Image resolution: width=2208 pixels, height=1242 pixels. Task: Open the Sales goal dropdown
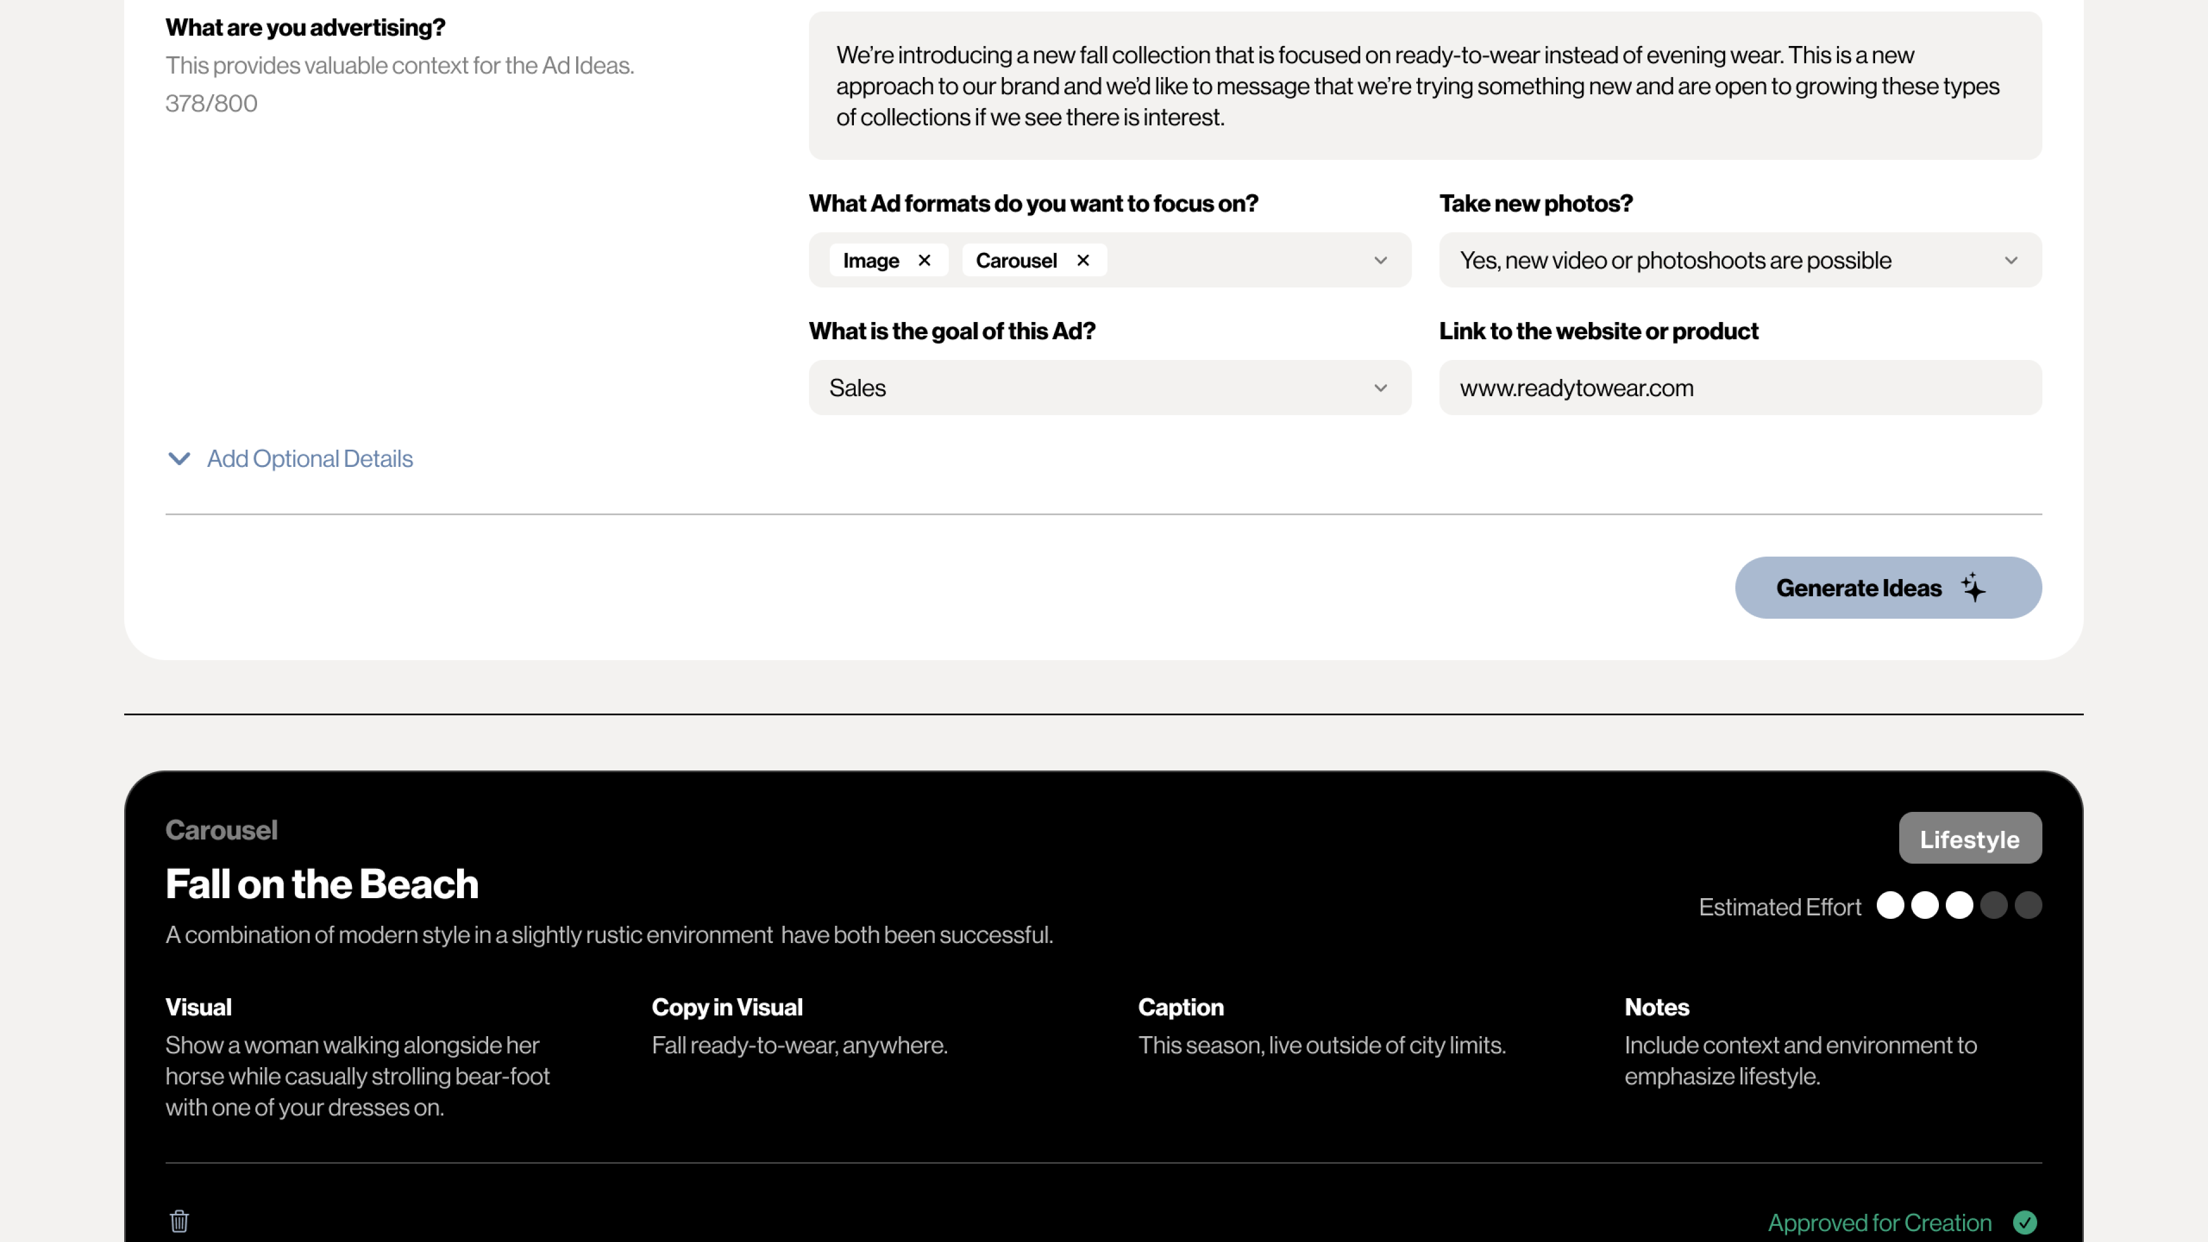[x=1110, y=388]
